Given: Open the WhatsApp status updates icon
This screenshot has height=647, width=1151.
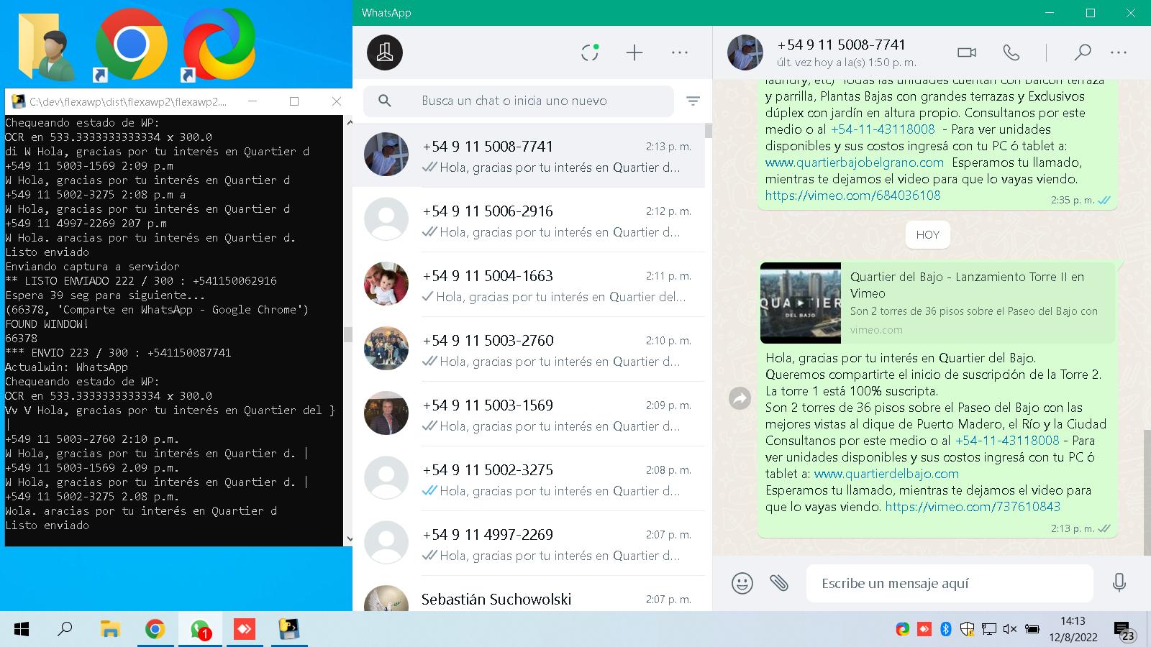Looking at the screenshot, I should pyautogui.click(x=590, y=52).
